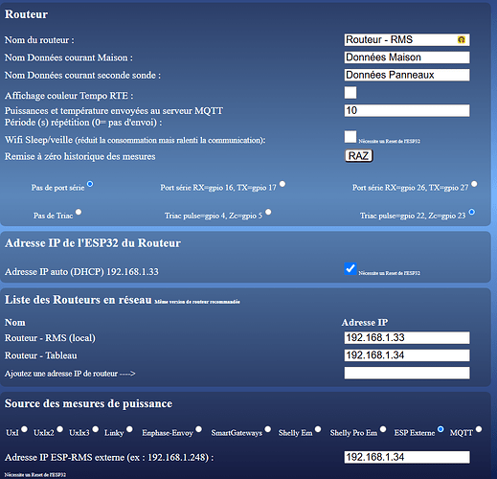This screenshot has height=479, width=497.
Task: Select Triac pulse=gpio 4, Zc=gpio 5
Action: coord(268,212)
